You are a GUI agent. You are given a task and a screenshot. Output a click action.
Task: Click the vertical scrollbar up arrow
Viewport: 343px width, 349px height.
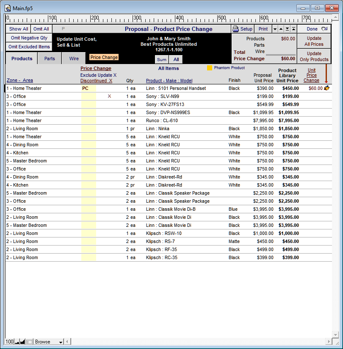tap(335, 17)
